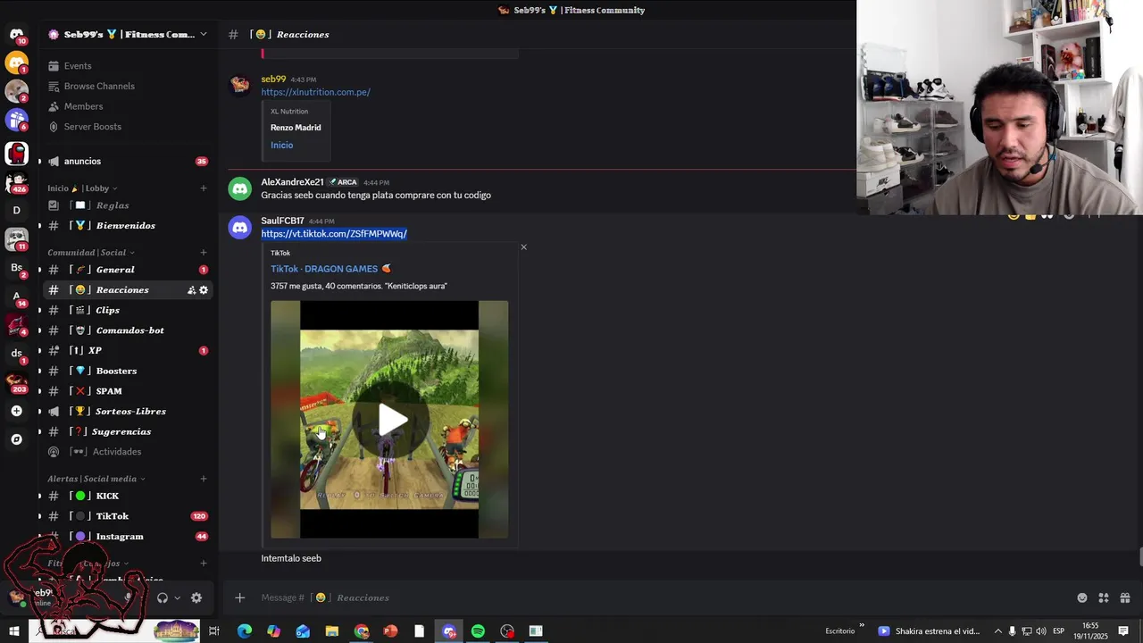Open Discord direct messages home icon

point(16,34)
